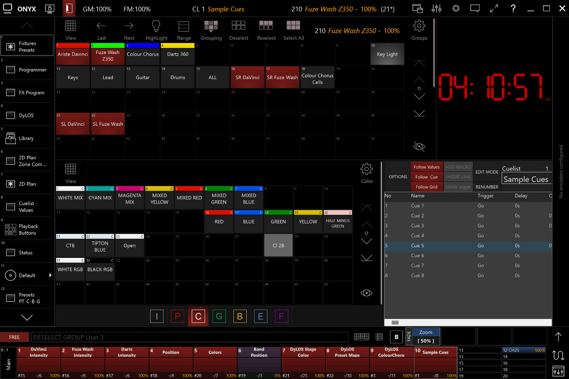Click the Range icon
The width and height of the screenshot is (569, 379).
184,27
